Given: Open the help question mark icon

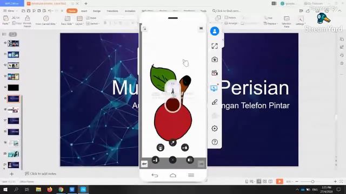Looking at the screenshot, I should pos(215,142).
